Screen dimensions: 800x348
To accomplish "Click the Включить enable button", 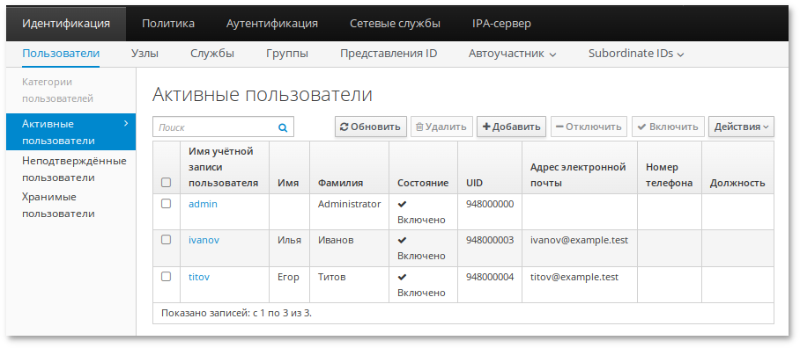I will point(668,127).
